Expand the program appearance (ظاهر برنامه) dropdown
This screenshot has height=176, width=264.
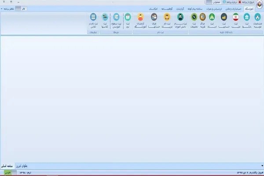[7, 9]
